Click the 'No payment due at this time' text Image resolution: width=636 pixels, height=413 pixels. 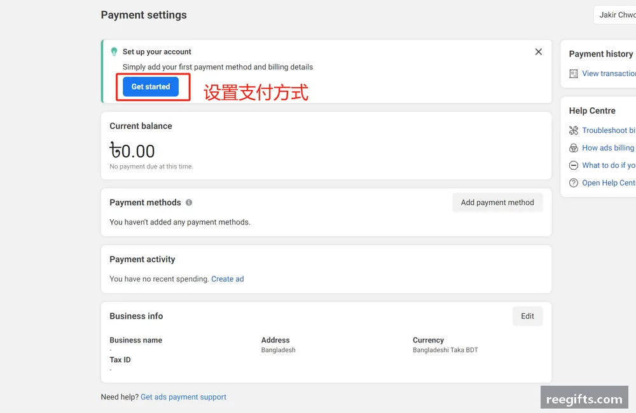point(151,166)
